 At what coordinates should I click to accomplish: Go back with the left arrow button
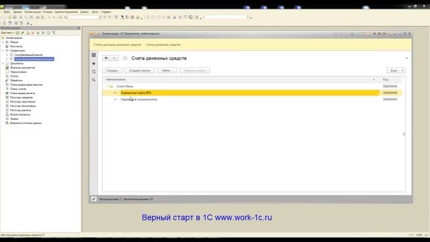(x=106, y=58)
